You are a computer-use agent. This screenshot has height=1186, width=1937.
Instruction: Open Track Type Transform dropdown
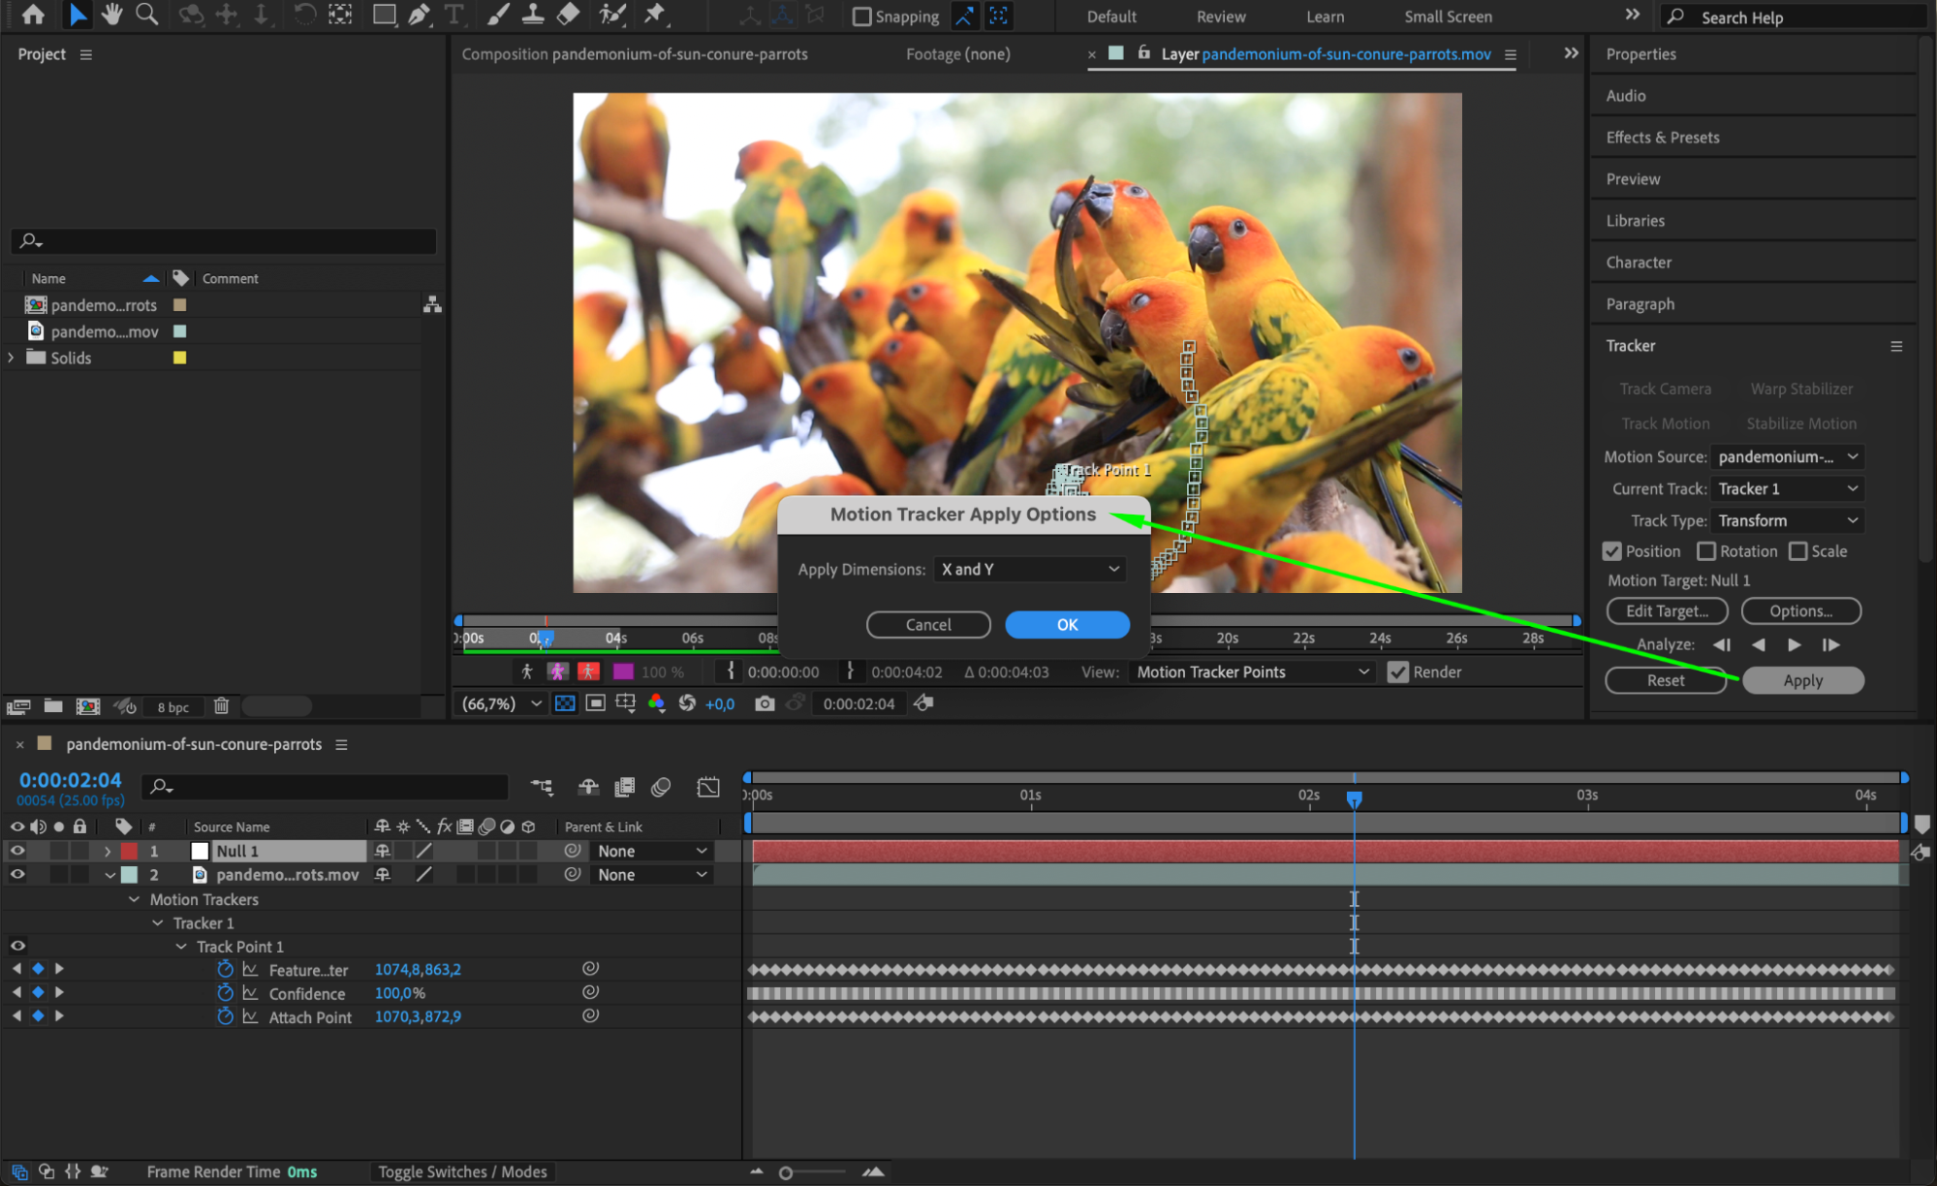(1787, 521)
